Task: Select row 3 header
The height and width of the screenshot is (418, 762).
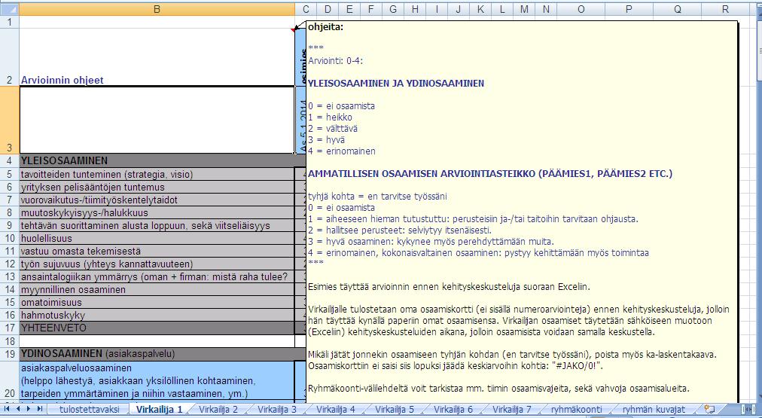Action: (x=10, y=120)
